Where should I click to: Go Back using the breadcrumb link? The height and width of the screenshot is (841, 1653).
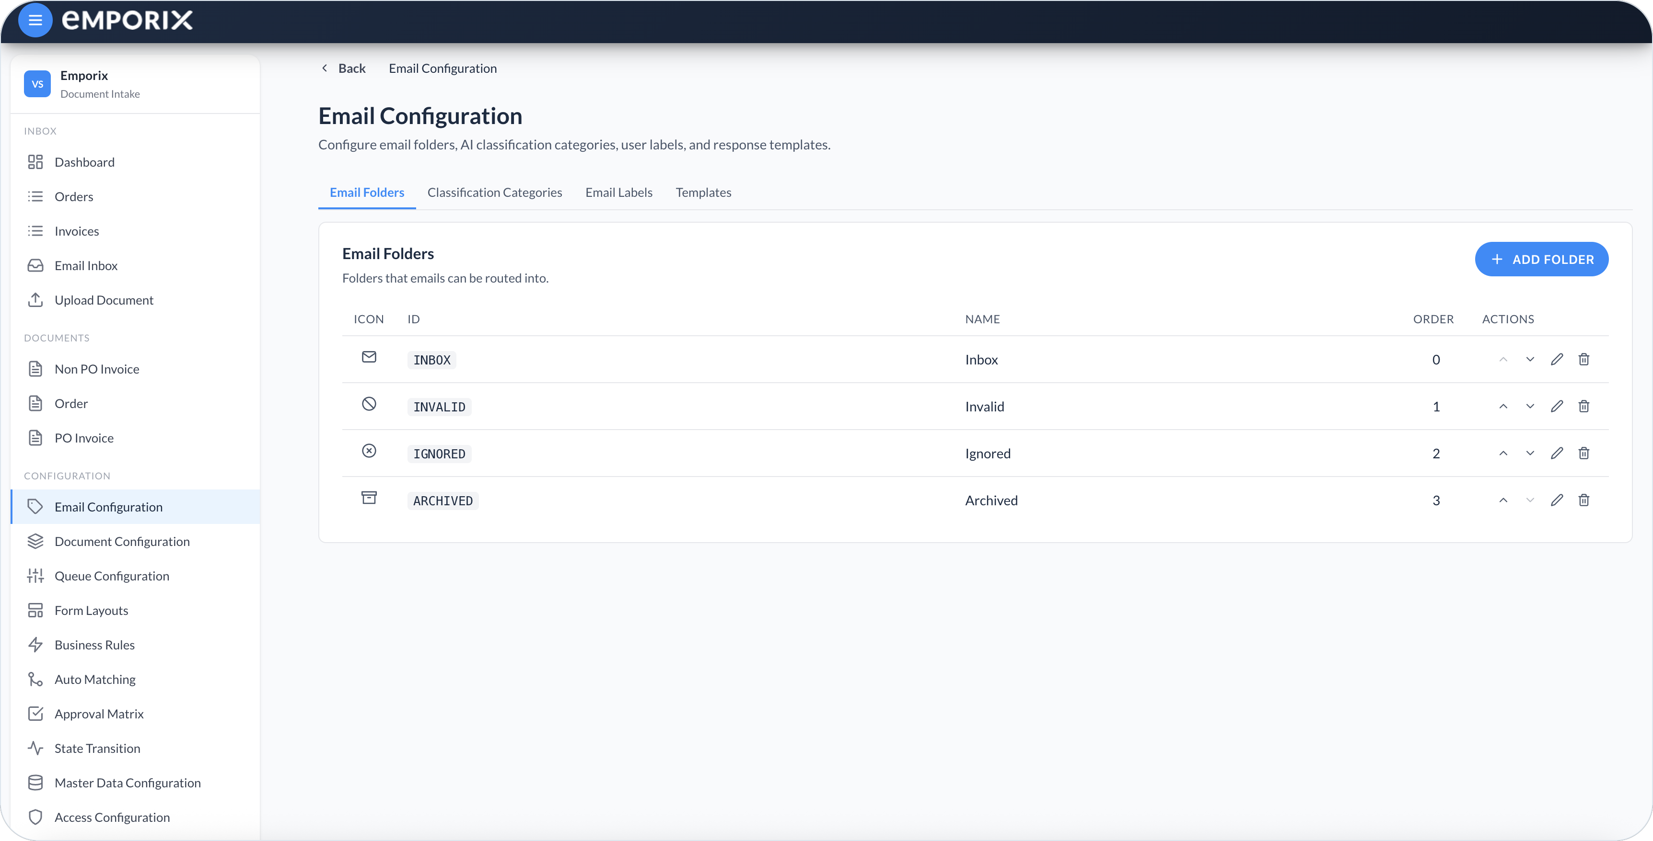tap(343, 68)
